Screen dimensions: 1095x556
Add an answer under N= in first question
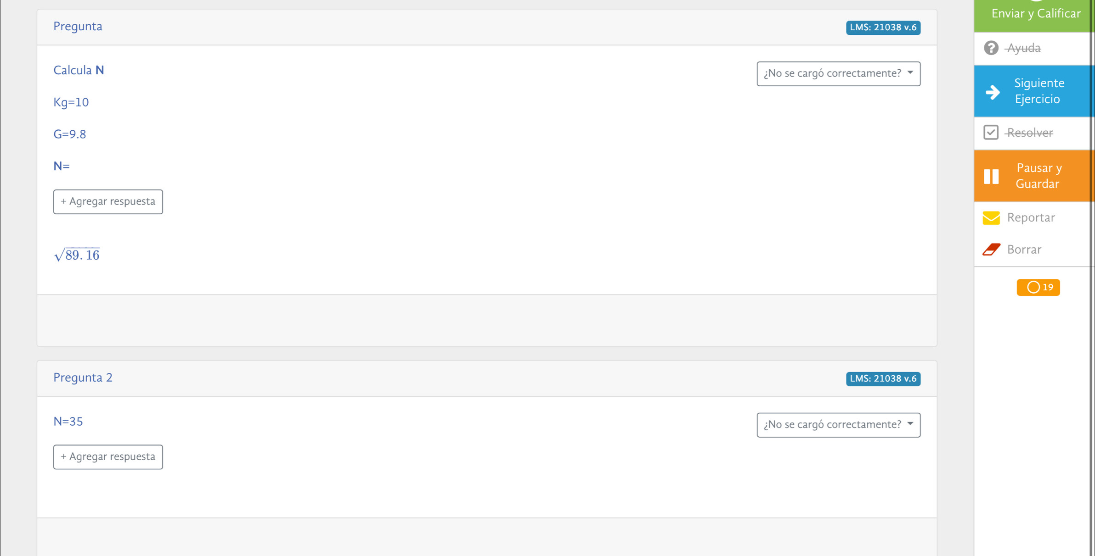108,202
